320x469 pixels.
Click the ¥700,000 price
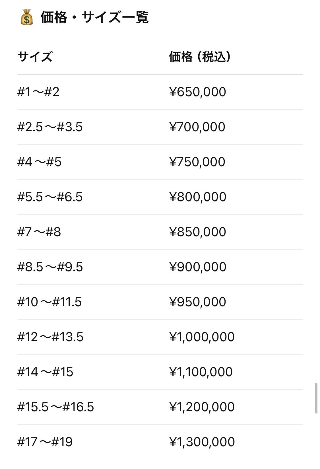pyautogui.click(x=197, y=127)
